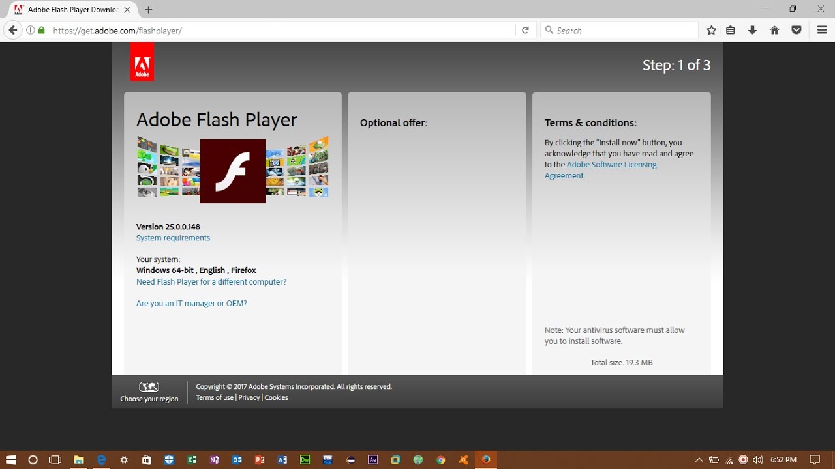This screenshot has height=469, width=835.
Task: Open Settings gear on the taskbar
Action: point(124,459)
